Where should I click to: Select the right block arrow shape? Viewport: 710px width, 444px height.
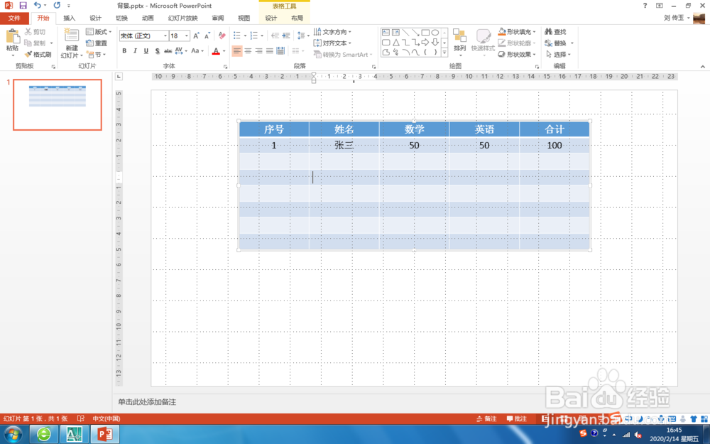[425, 42]
